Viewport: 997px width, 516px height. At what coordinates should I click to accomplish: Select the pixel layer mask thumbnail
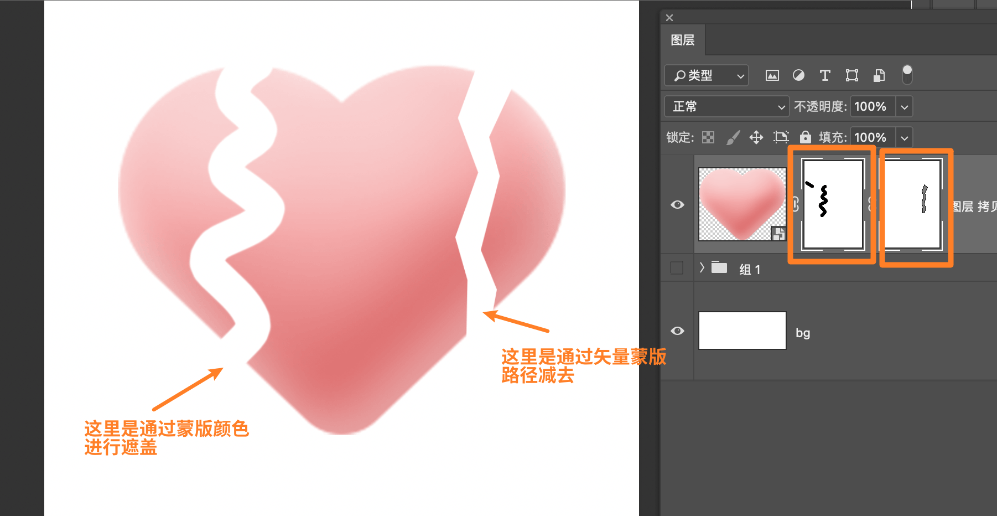tap(833, 204)
